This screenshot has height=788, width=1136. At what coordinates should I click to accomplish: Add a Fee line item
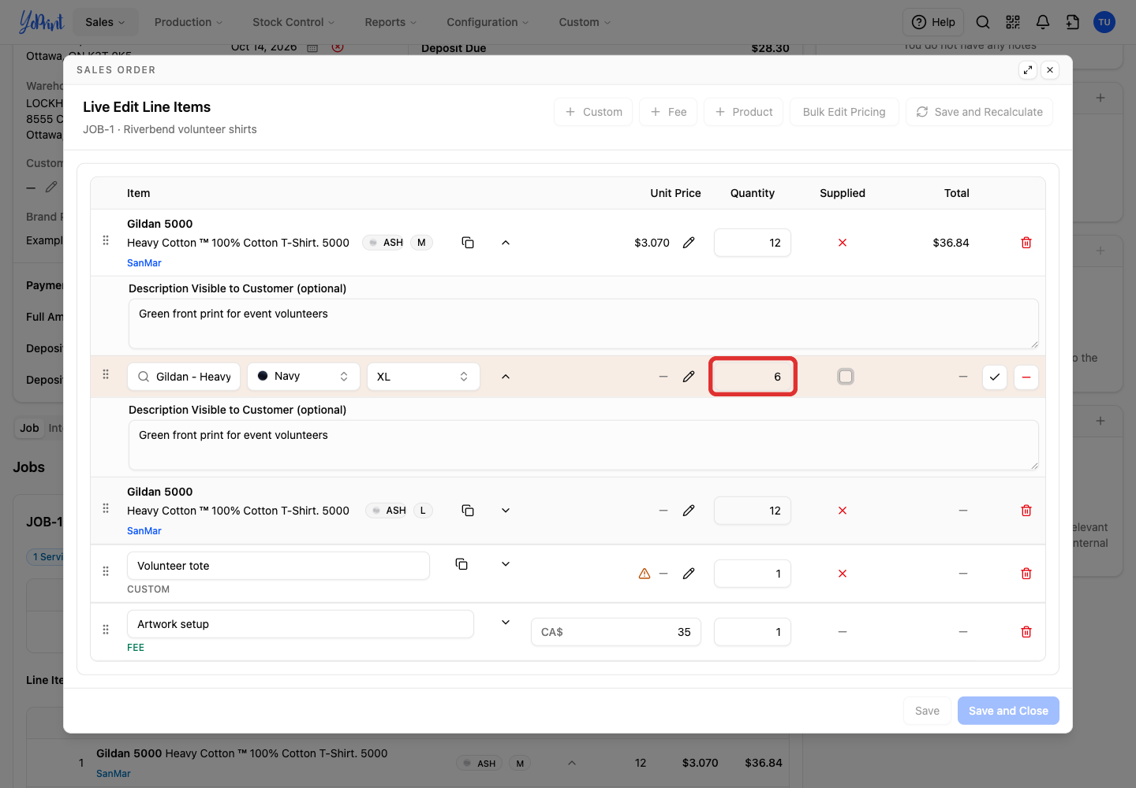(668, 112)
